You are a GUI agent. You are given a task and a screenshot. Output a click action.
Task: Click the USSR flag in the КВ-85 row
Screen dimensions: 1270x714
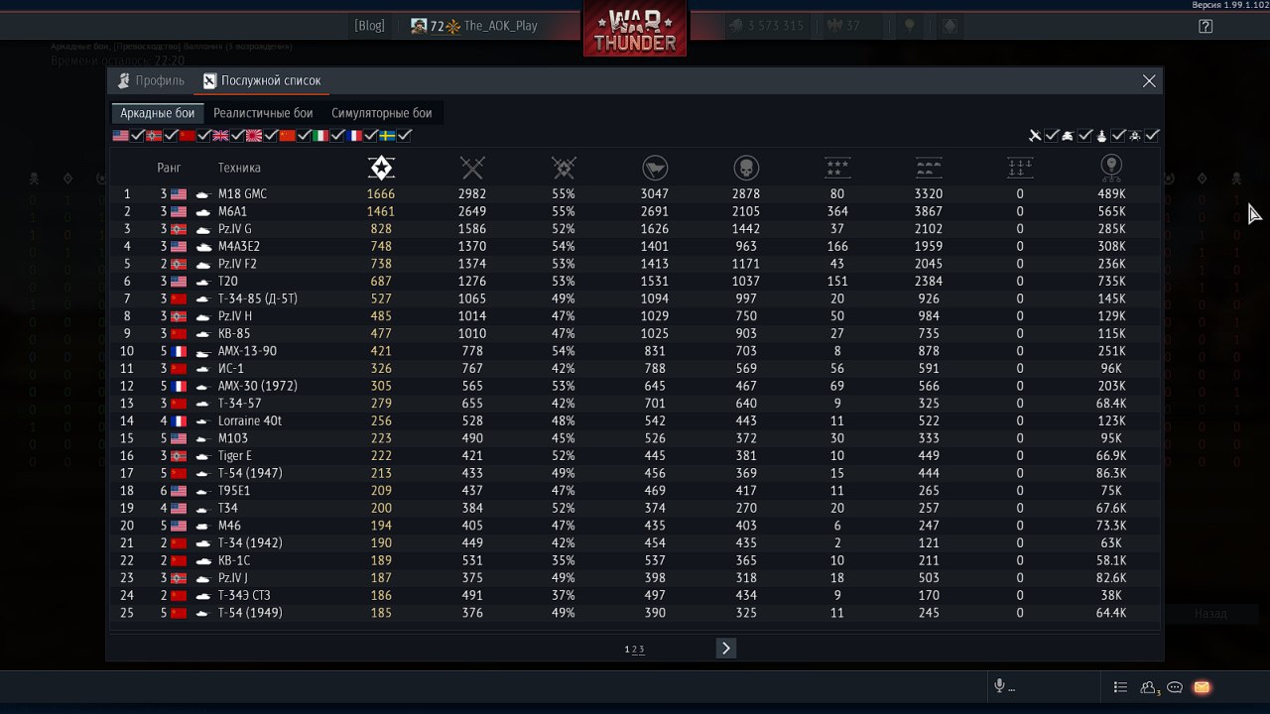point(179,334)
